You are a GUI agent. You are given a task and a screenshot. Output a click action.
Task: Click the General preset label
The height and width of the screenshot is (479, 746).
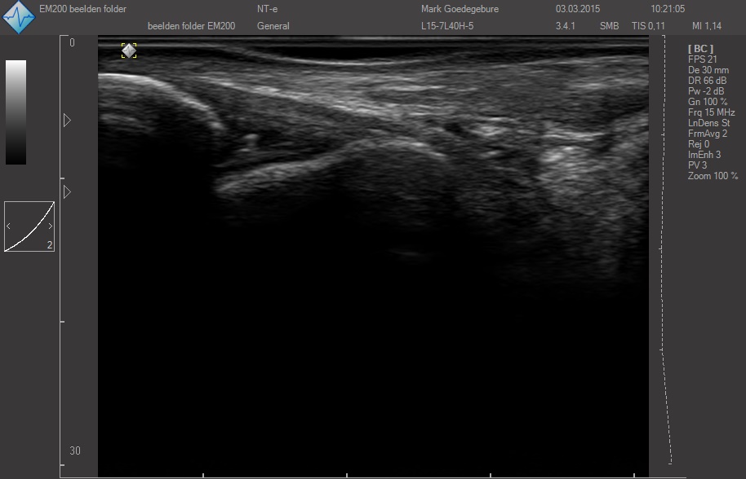pyautogui.click(x=273, y=26)
